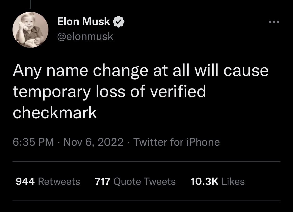Click the 10.3K likes count number

pos(204,181)
